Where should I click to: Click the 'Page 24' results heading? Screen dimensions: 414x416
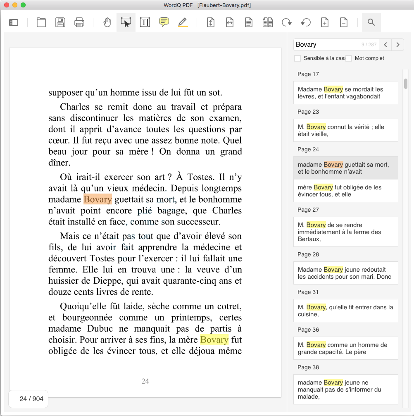click(308, 149)
